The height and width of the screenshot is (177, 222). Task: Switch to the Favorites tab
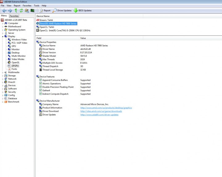14,16
